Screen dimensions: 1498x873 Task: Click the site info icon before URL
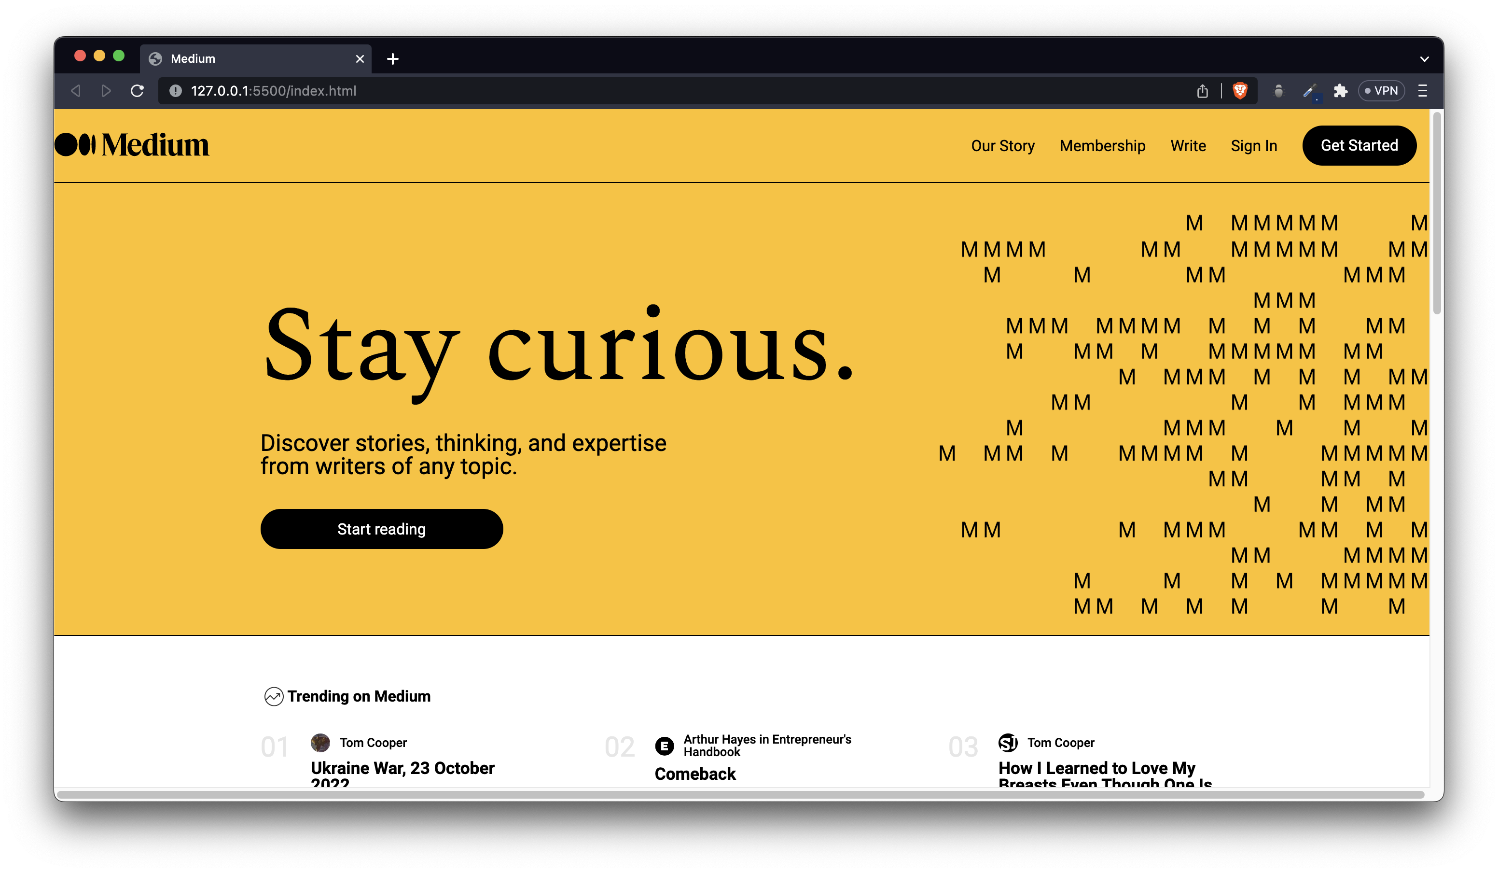[x=175, y=91]
